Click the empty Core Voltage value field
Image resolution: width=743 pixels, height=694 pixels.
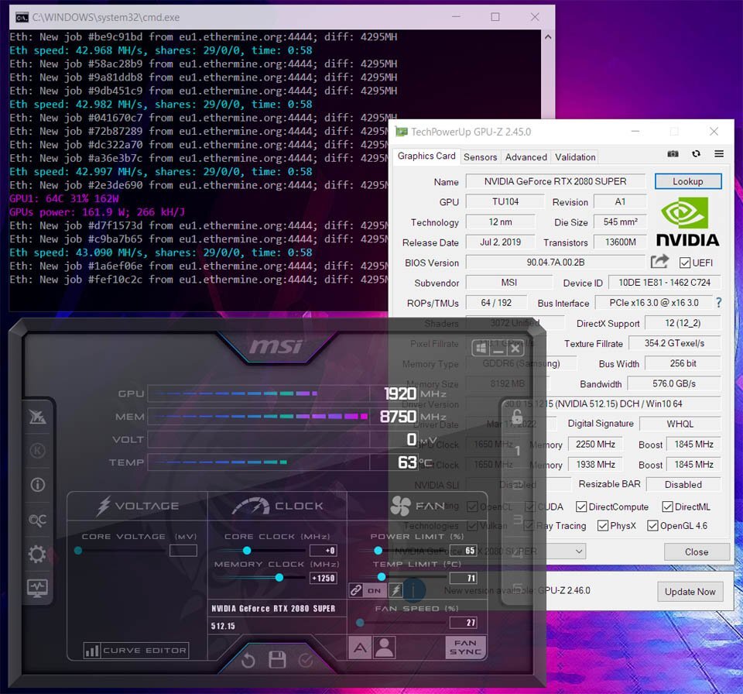point(183,550)
